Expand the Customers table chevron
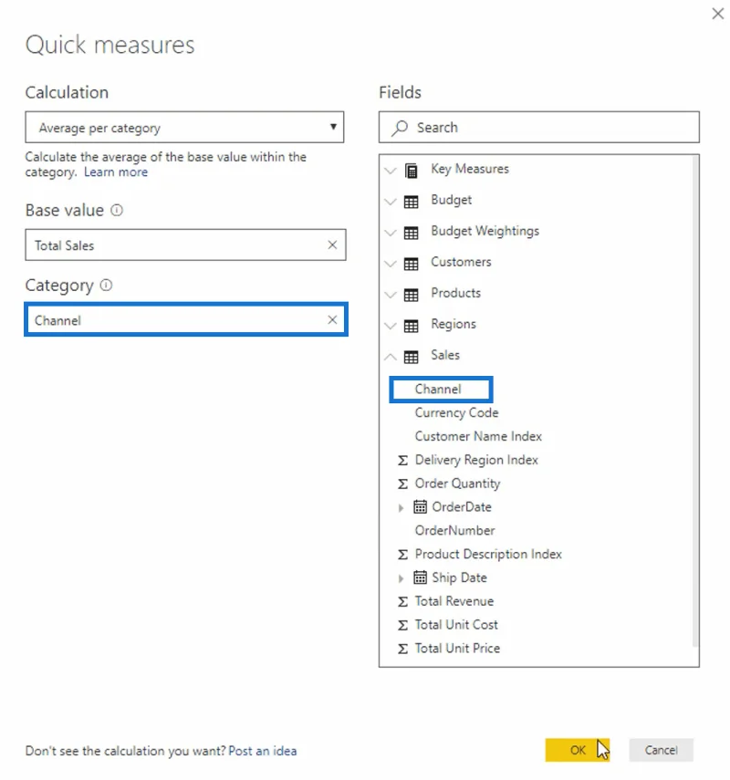This screenshot has height=780, width=730. point(391,264)
